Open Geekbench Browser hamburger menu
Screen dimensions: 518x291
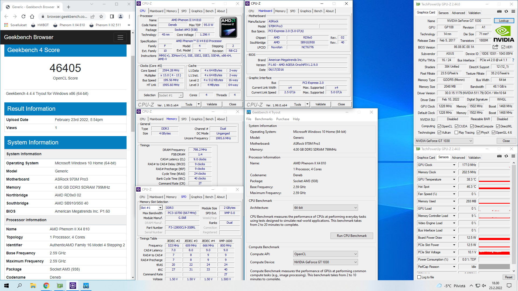[120, 37]
